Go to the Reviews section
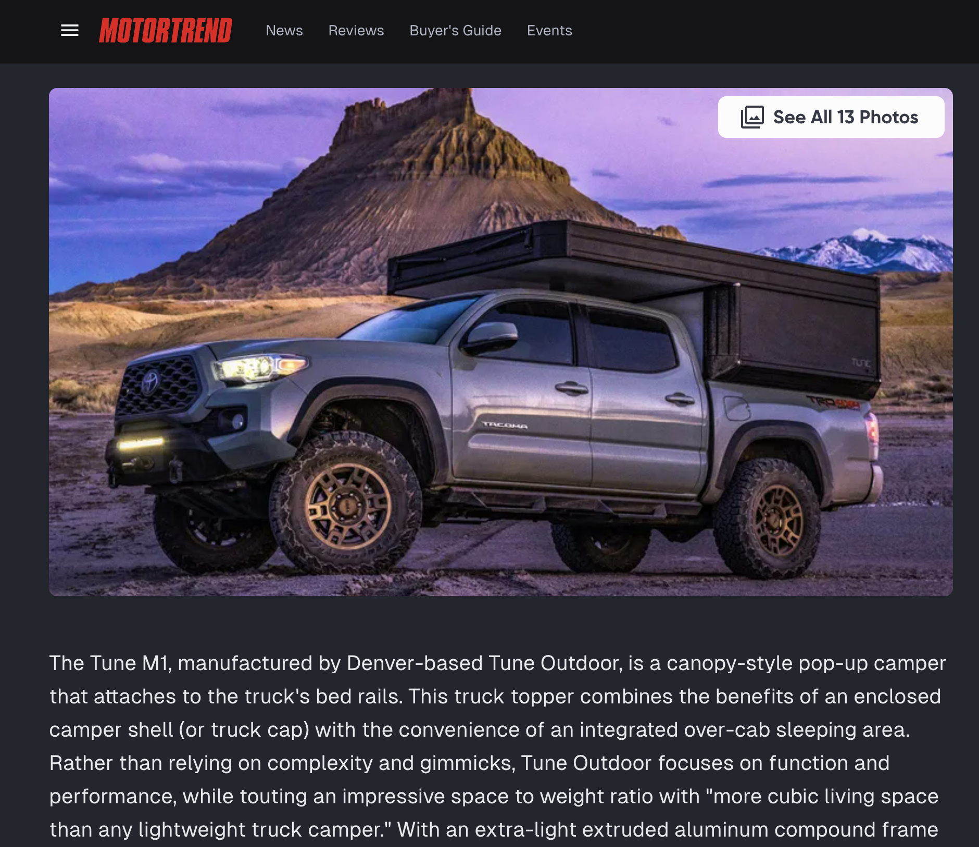 coord(356,31)
